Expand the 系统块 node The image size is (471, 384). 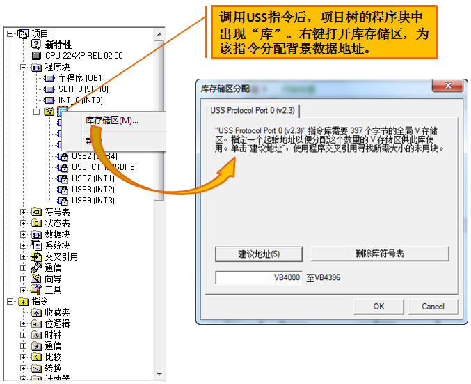[23, 245]
